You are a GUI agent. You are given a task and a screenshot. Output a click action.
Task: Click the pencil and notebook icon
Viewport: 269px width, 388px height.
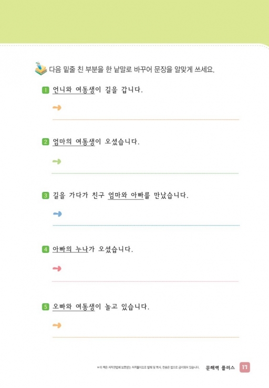[x=41, y=68]
